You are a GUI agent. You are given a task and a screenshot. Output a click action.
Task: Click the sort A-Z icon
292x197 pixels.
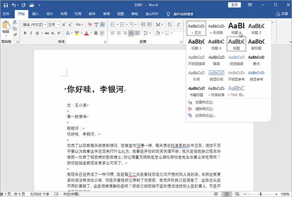[x=170, y=25]
